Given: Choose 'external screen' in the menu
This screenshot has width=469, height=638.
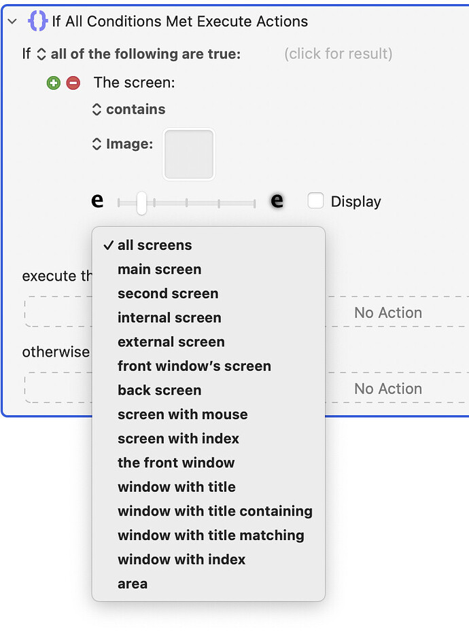Looking at the screenshot, I should pyautogui.click(x=171, y=342).
